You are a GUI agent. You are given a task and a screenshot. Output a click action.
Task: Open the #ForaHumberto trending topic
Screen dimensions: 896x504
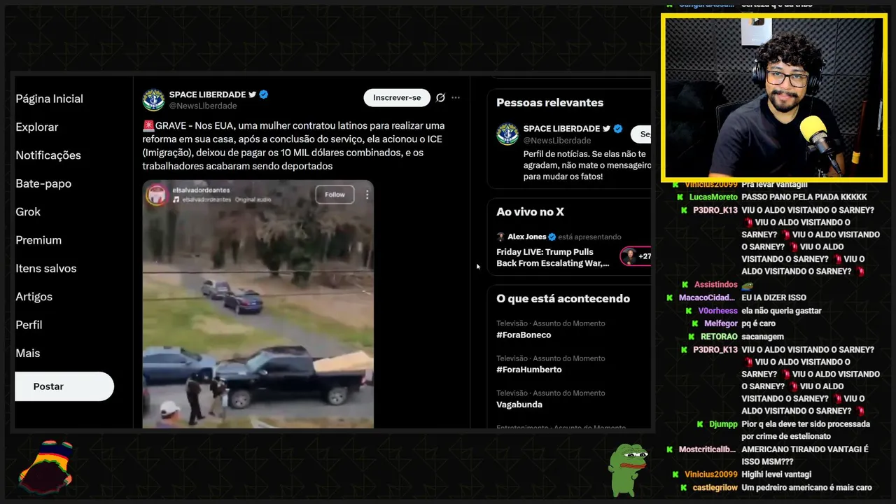(x=529, y=370)
